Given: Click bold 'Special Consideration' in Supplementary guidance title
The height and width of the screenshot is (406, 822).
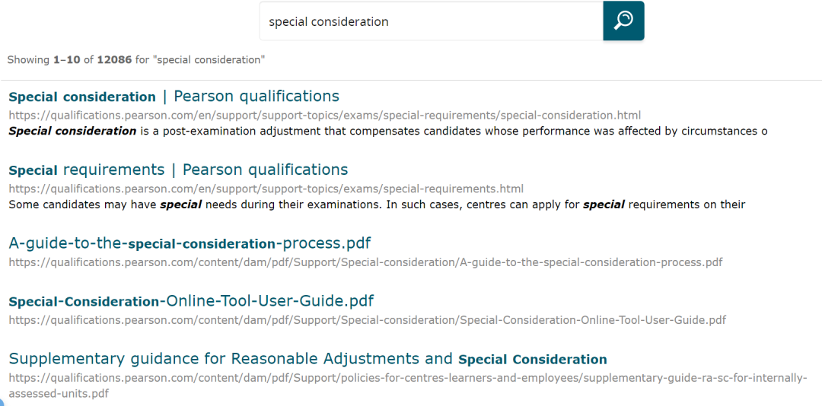Looking at the screenshot, I should [533, 360].
